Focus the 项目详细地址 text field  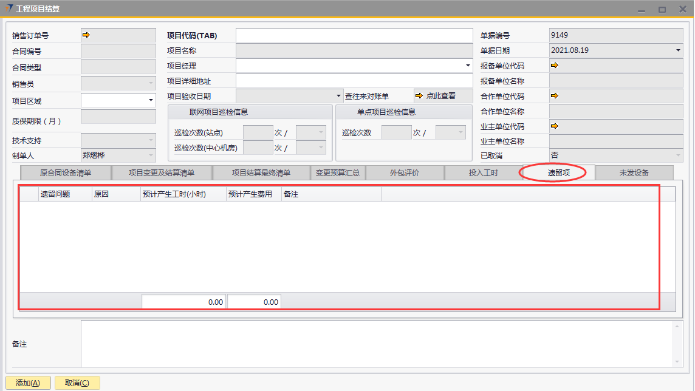click(354, 81)
